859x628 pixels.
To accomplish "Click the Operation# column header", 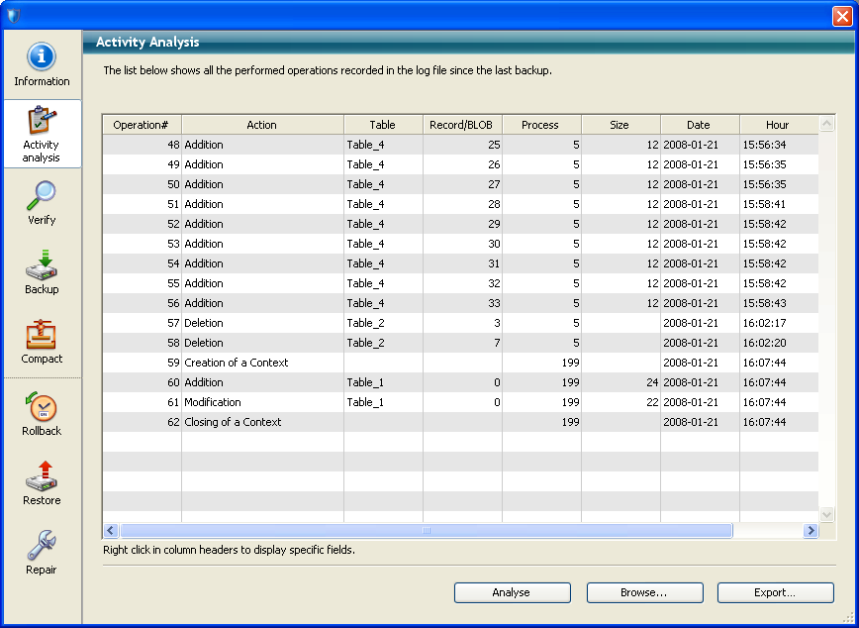I will pos(142,125).
